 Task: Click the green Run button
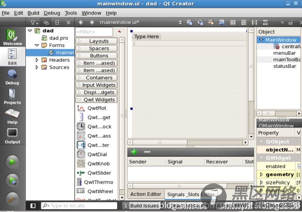click(13, 162)
